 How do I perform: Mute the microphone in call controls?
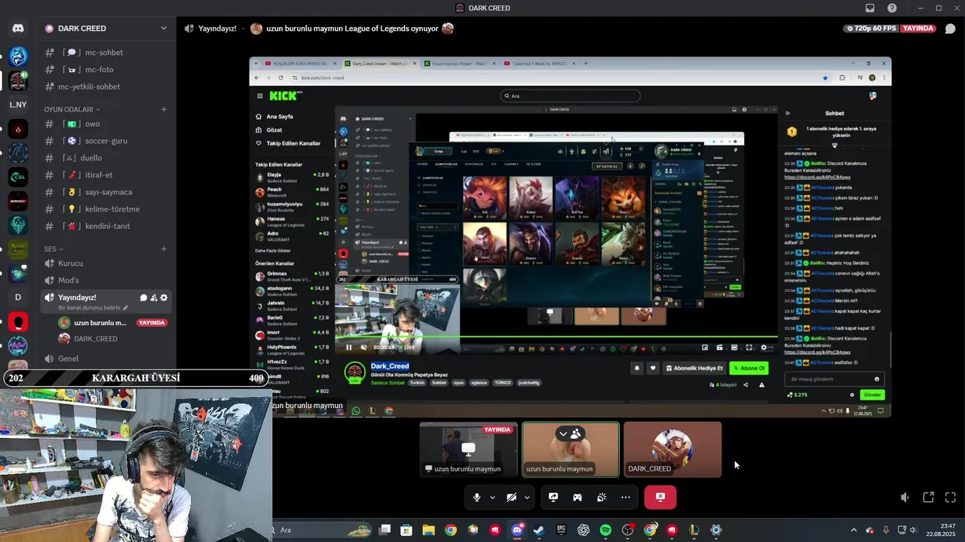click(476, 497)
